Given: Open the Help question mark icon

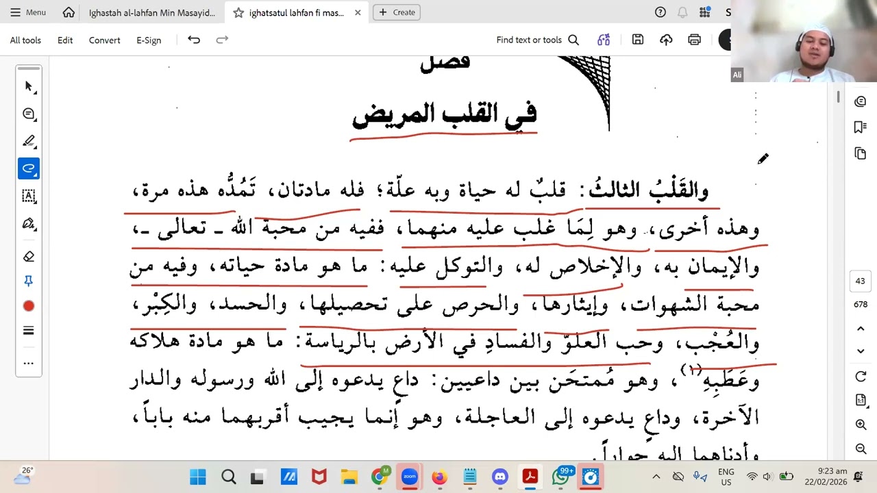Looking at the screenshot, I should tap(660, 12).
